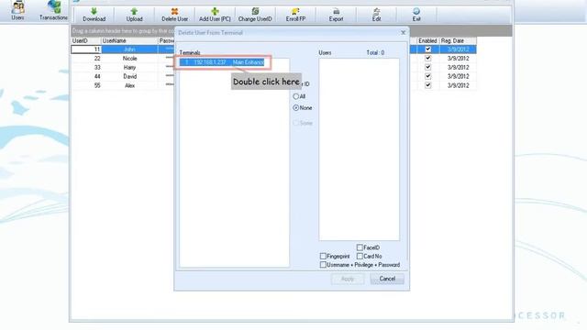Click Reg. Date 3/9/2012 in Nicole's row
The width and height of the screenshot is (587, 330).
pos(458,59)
